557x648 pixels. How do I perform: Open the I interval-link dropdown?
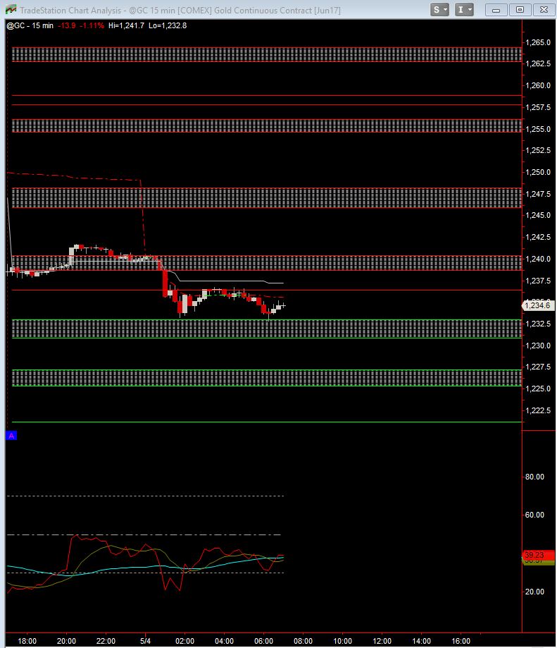click(464, 9)
